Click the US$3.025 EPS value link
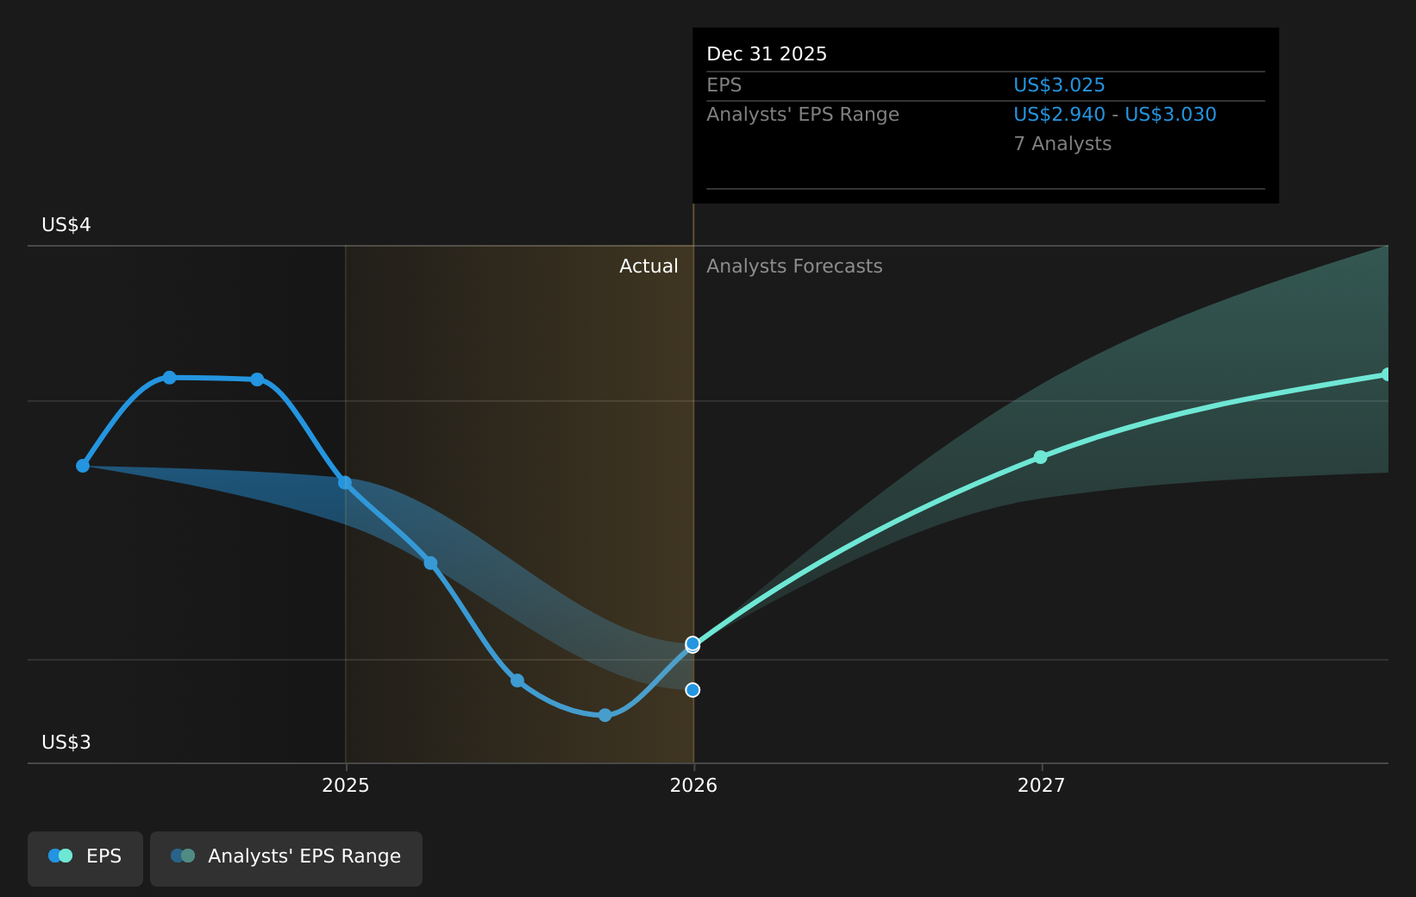This screenshot has height=897, width=1416. click(x=1059, y=85)
